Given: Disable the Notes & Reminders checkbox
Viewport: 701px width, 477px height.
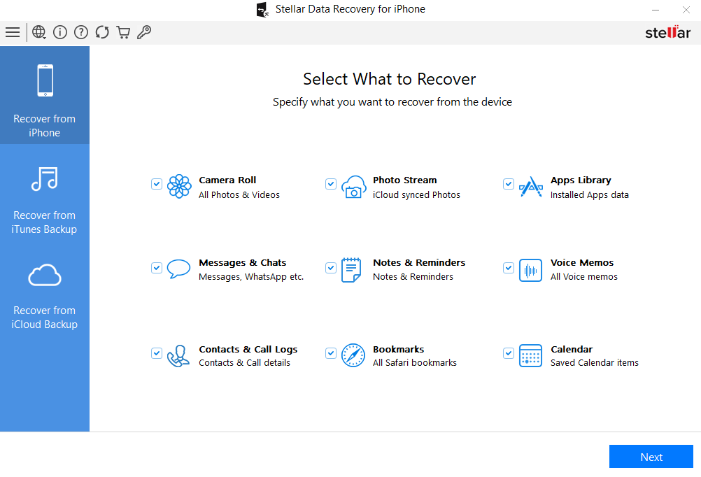Looking at the screenshot, I should (x=331, y=268).
